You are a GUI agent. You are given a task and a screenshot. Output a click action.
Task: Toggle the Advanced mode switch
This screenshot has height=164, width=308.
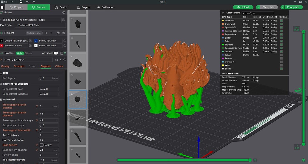[x=56, y=53]
